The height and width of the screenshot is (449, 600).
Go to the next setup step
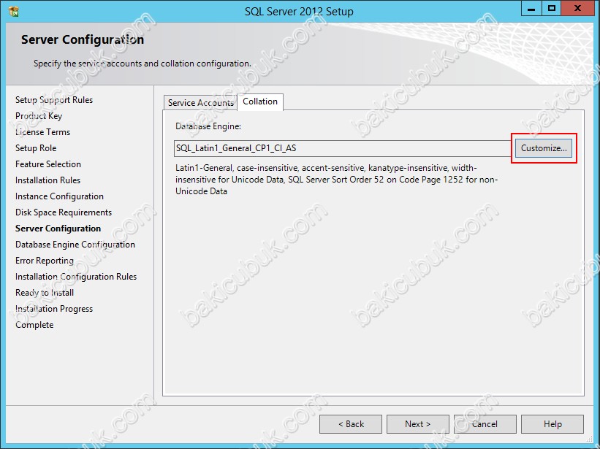click(417, 424)
